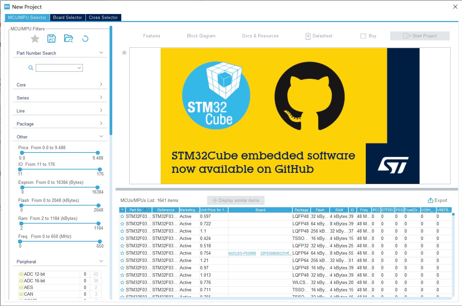The height and width of the screenshot is (306, 462).
Task: Open the NUCLEO-F030R8 board link
Action: pyautogui.click(x=242, y=254)
